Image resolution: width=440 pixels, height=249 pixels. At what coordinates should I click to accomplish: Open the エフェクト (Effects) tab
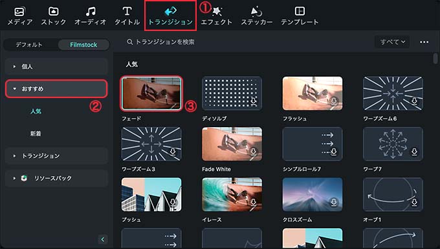pyautogui.click(x=216, y=16)
